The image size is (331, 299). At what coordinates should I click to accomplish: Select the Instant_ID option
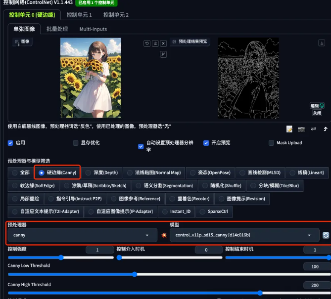point(177,212)
